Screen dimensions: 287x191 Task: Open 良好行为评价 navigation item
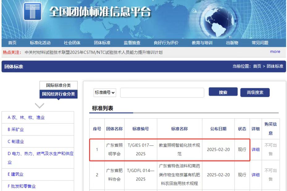[166, 43]
